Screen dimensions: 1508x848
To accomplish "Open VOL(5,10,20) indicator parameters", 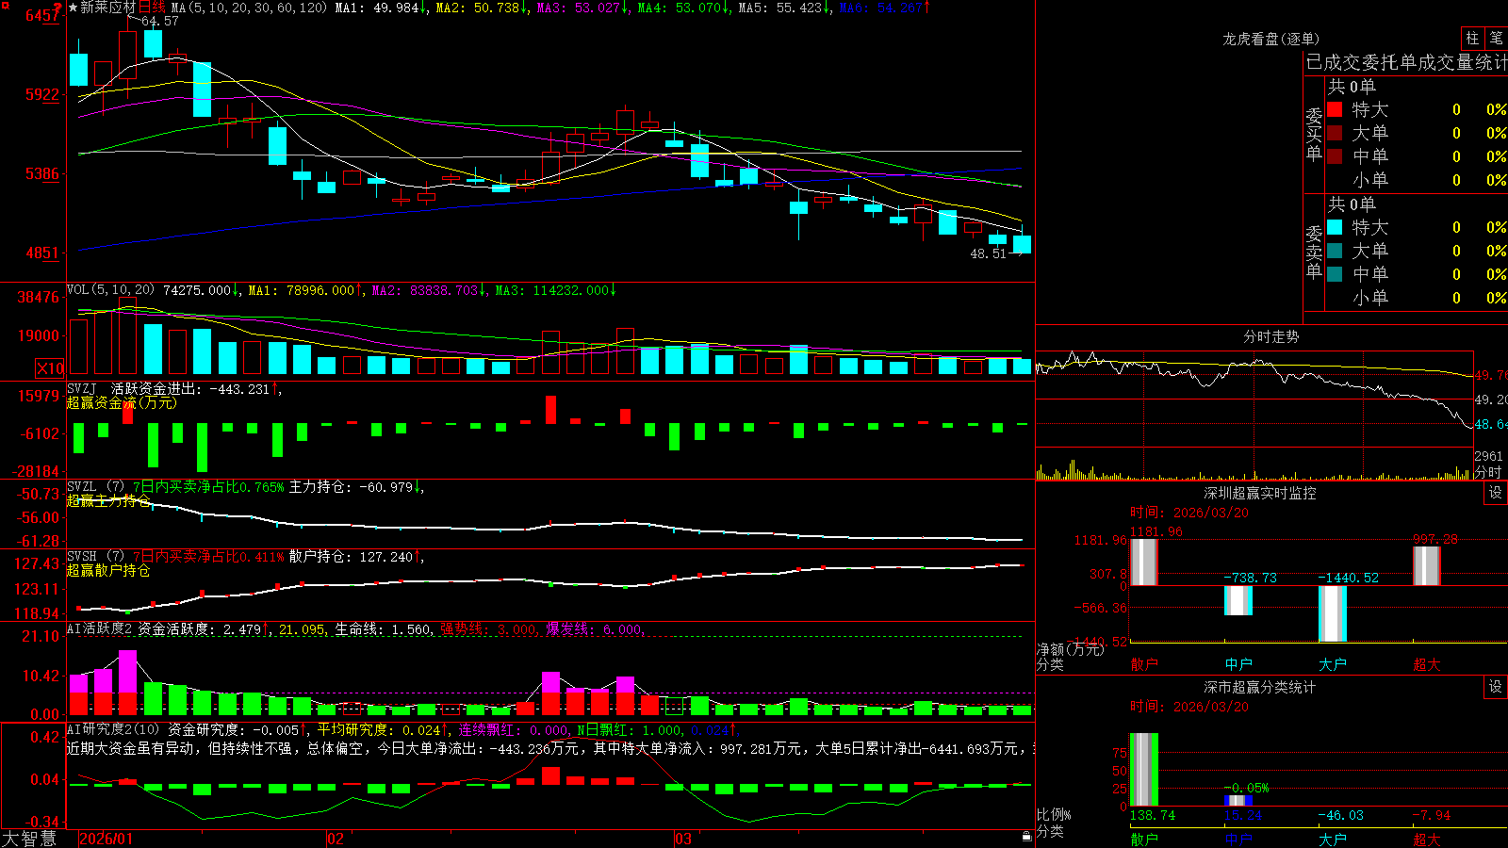I will [x=111, y=290].
